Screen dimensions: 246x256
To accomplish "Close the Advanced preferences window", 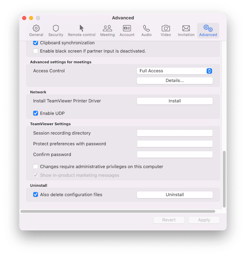I will point(24,18).
